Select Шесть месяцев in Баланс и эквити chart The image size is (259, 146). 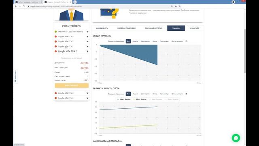pyautogui.click(x=177, y=94)
